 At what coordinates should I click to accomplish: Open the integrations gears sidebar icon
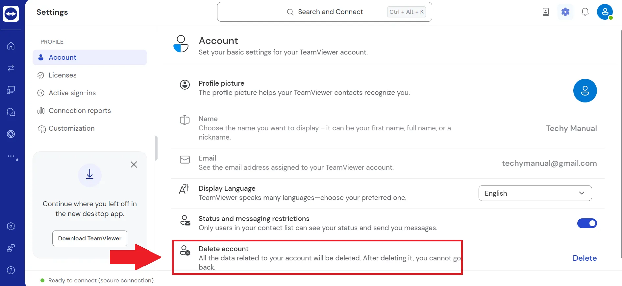[x=11, y=248]
